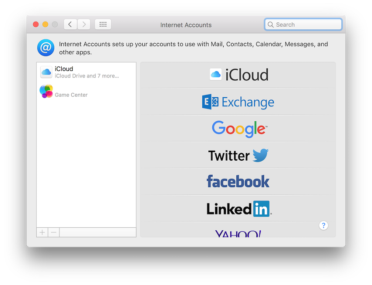The width and height of the screenshot is (372, 285).
Task: Choose the Google account type
Action: tap(238, 128)
